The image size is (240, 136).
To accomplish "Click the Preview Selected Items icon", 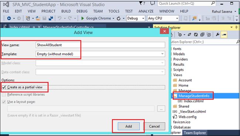I will (224, 35).
